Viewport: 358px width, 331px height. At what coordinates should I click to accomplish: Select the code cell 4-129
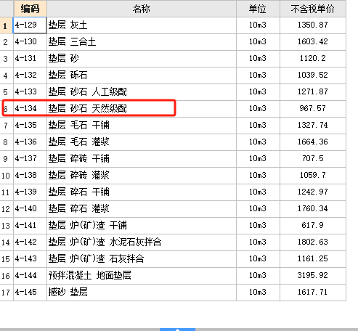tap(30, 25)
